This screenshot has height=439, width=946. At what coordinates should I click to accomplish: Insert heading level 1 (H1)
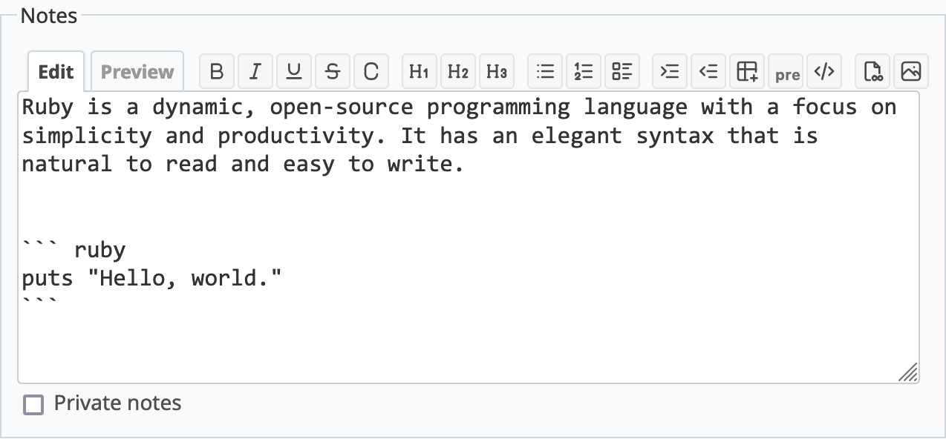420,71
